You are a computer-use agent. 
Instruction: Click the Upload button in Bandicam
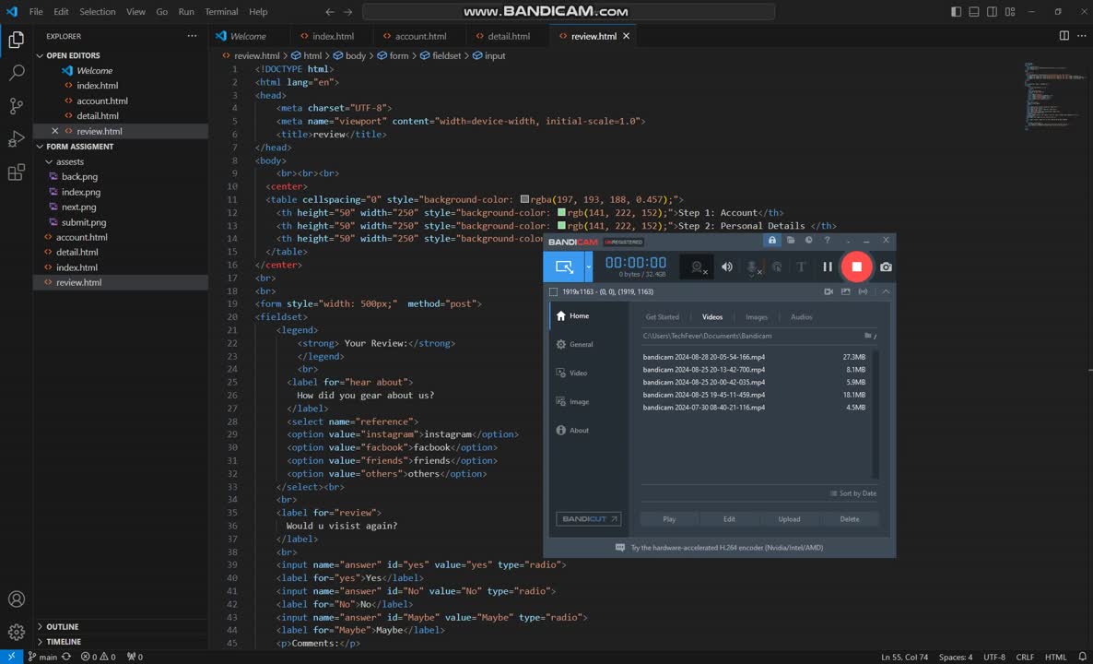coord(789,519)
